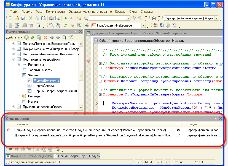Click the green pencil Edit icon

pyautogui.click(x=33, y=38)
